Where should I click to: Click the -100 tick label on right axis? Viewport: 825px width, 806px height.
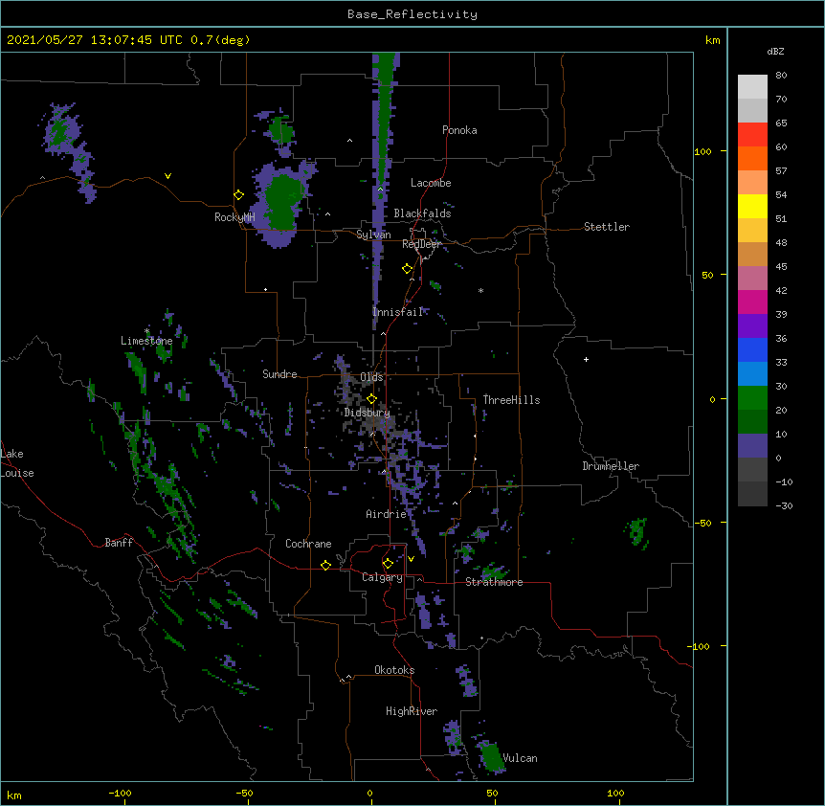coord(699,646)
